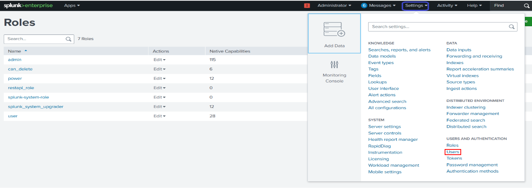This screenshot has width=532, height=188.
Task: Open Users under Users and Authentication
Action: pyautogui.click(x=453, y=152)
